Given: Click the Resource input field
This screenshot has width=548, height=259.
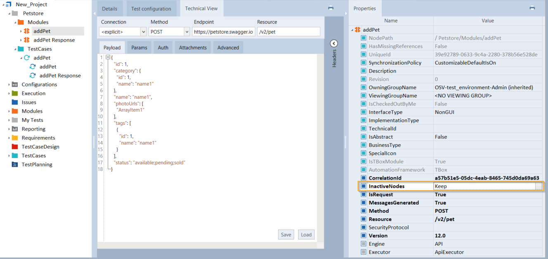Looking at the screenshot, I should tap(288, 32).
